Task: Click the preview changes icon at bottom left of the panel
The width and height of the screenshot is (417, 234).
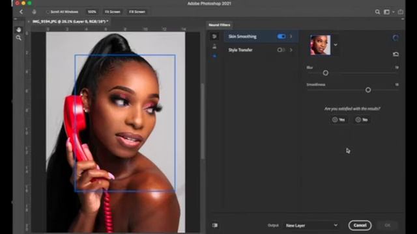Action: pyautogui.click(x=215, y=226)
